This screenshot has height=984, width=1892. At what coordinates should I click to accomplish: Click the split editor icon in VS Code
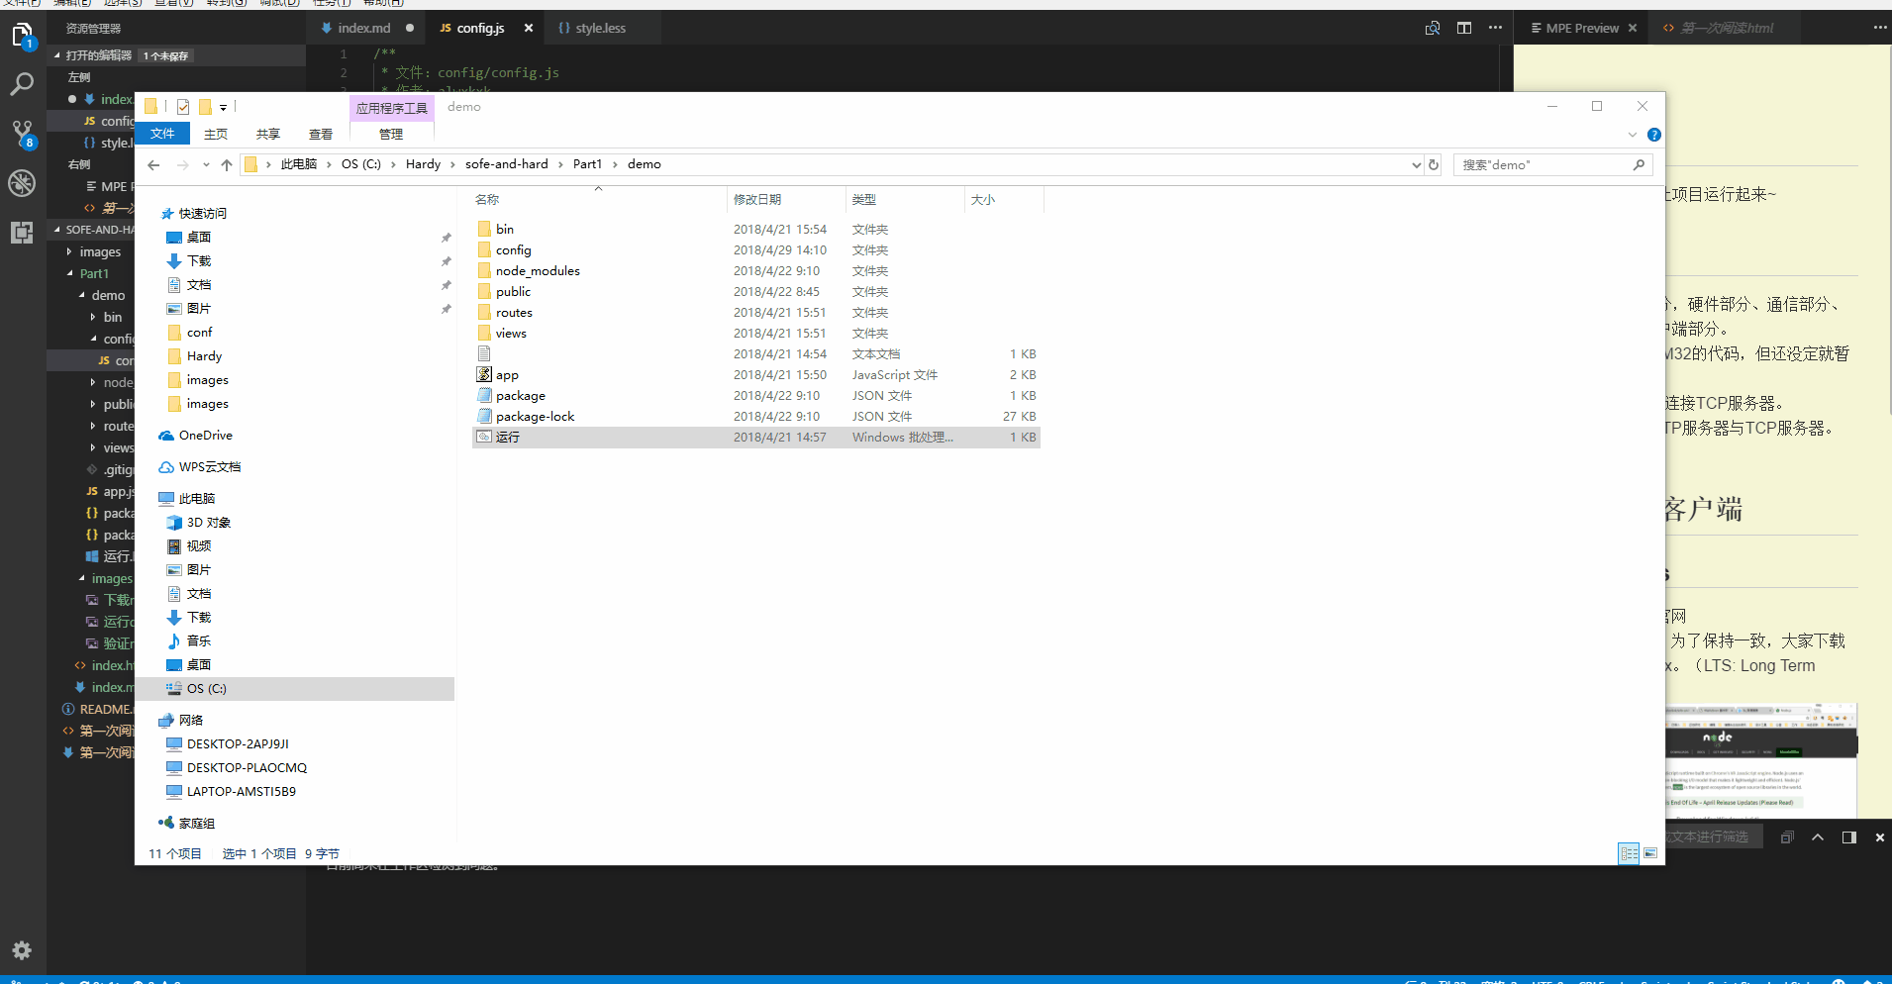(x=1464, y=28)
